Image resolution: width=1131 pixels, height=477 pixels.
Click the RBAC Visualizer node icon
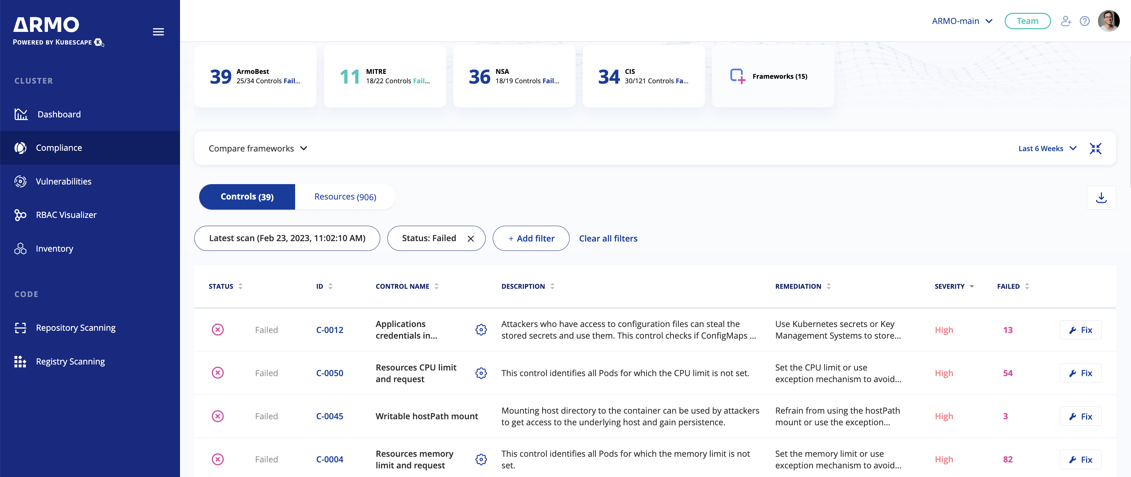20,215
